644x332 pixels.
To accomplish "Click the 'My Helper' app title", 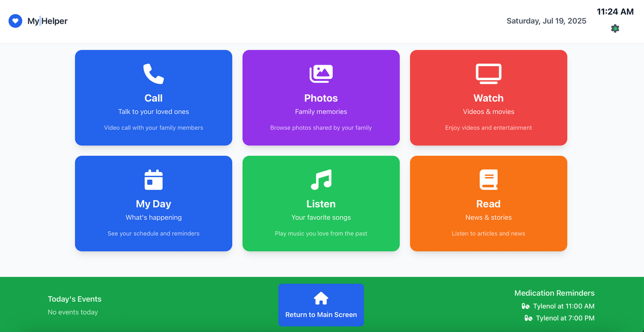I will tap(47, 21).
